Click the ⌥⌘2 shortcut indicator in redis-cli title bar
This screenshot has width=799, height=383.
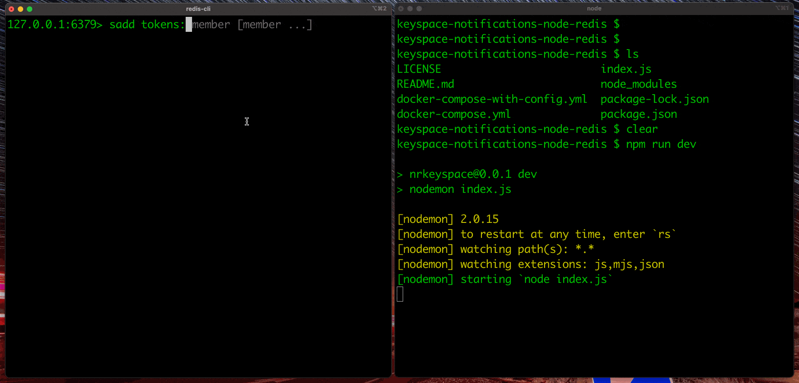coord(379,9)
